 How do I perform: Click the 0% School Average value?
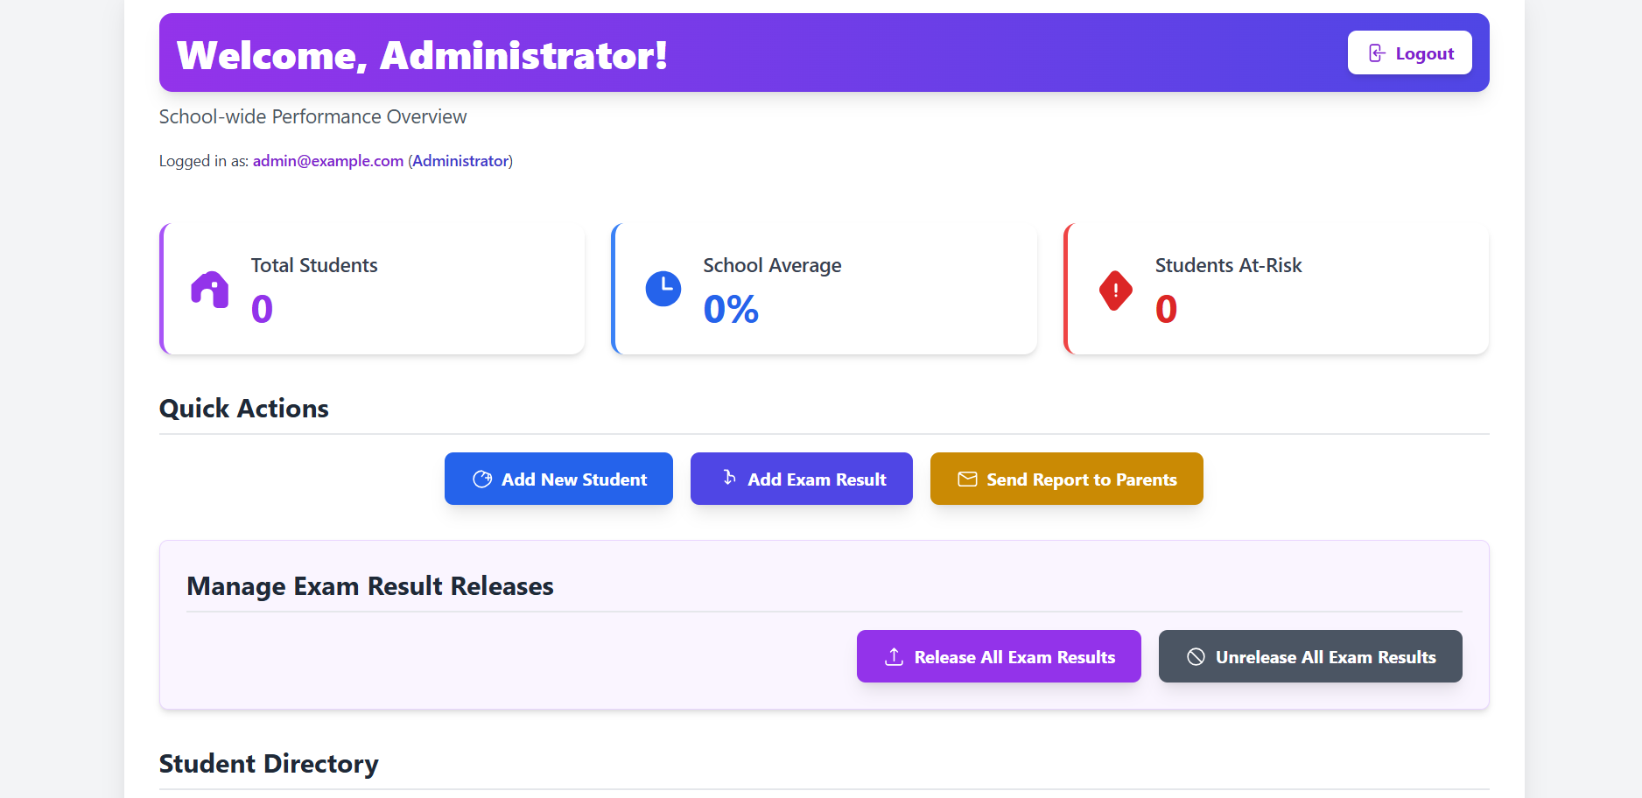pyautogui.click(x=731, y=309)
